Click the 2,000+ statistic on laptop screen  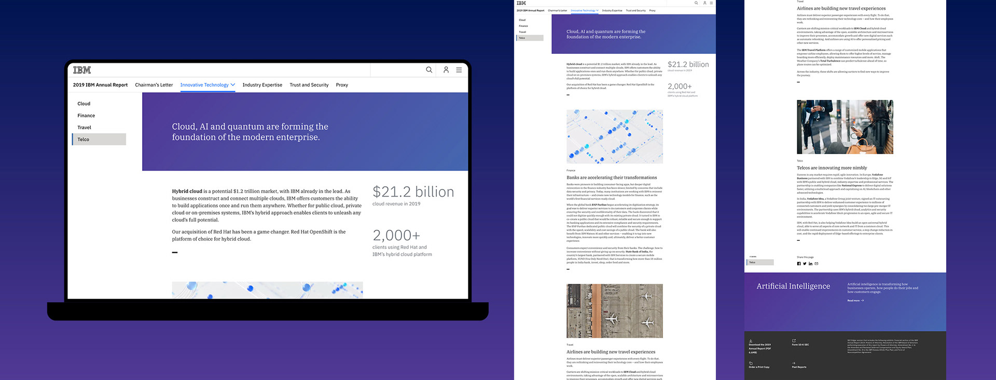pyautogui.click(x=396, y=236)
